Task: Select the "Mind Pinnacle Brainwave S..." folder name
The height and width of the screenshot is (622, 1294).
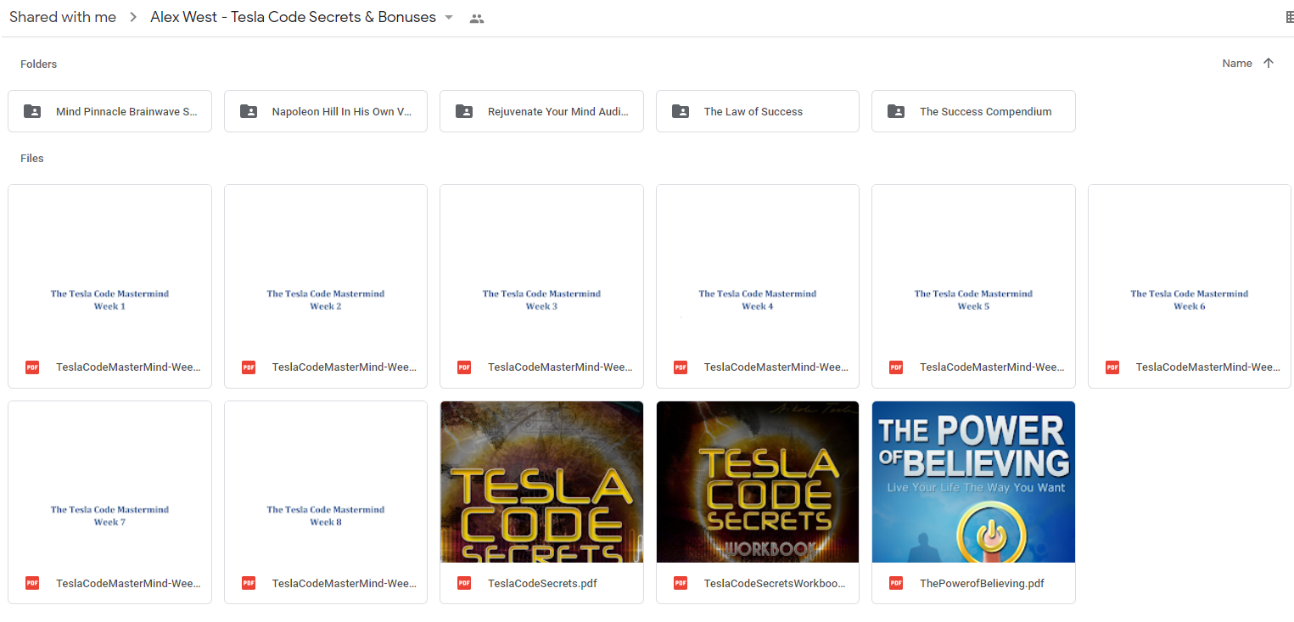Action: pos(127,112)
